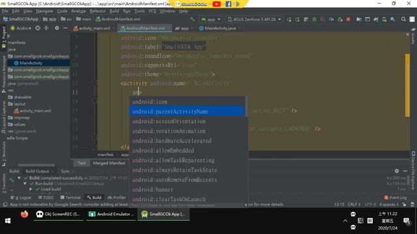Open the Profile app gauge icon
Screen dimensions: 417x234
tap(332, 19)
